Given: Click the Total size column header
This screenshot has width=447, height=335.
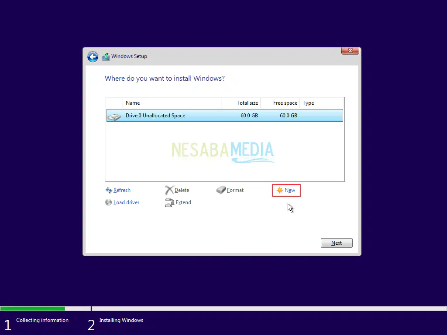Looking at the screenshot, I should [241, 103].
